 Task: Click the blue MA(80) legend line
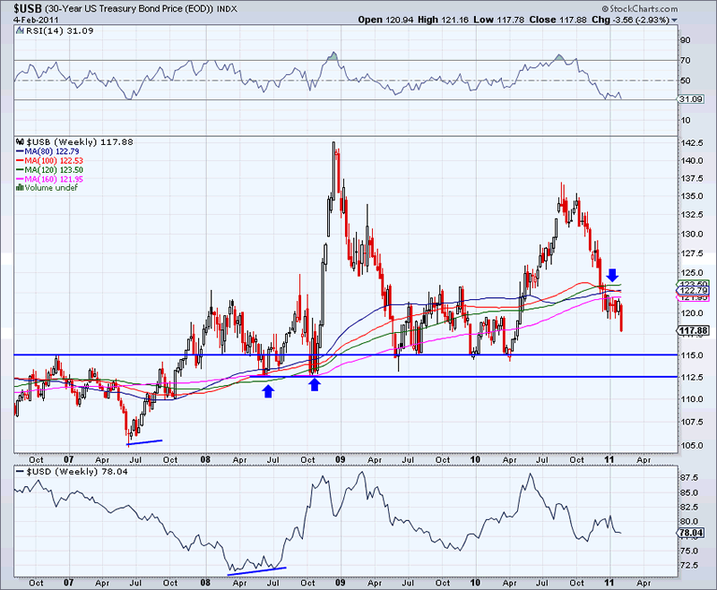pyautogui.click(x=18, y=153)
